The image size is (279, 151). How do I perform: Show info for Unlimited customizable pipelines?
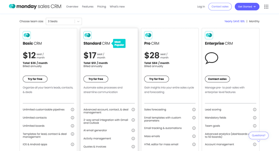73,110
